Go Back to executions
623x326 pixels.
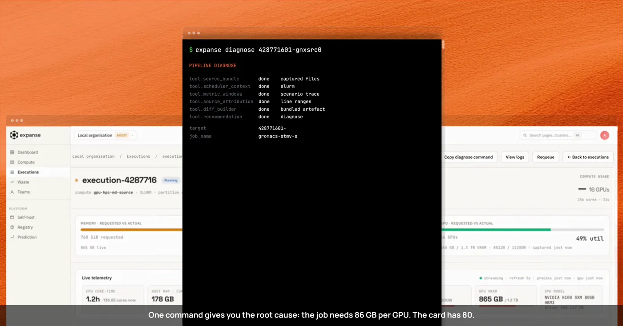pos(588,157)
